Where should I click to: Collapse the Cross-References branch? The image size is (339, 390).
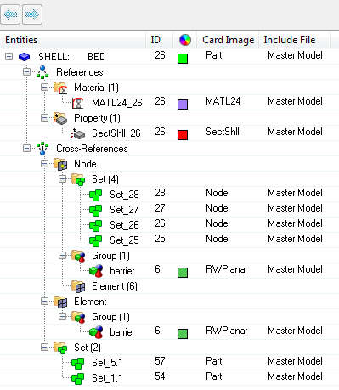[x=26, y=148]
